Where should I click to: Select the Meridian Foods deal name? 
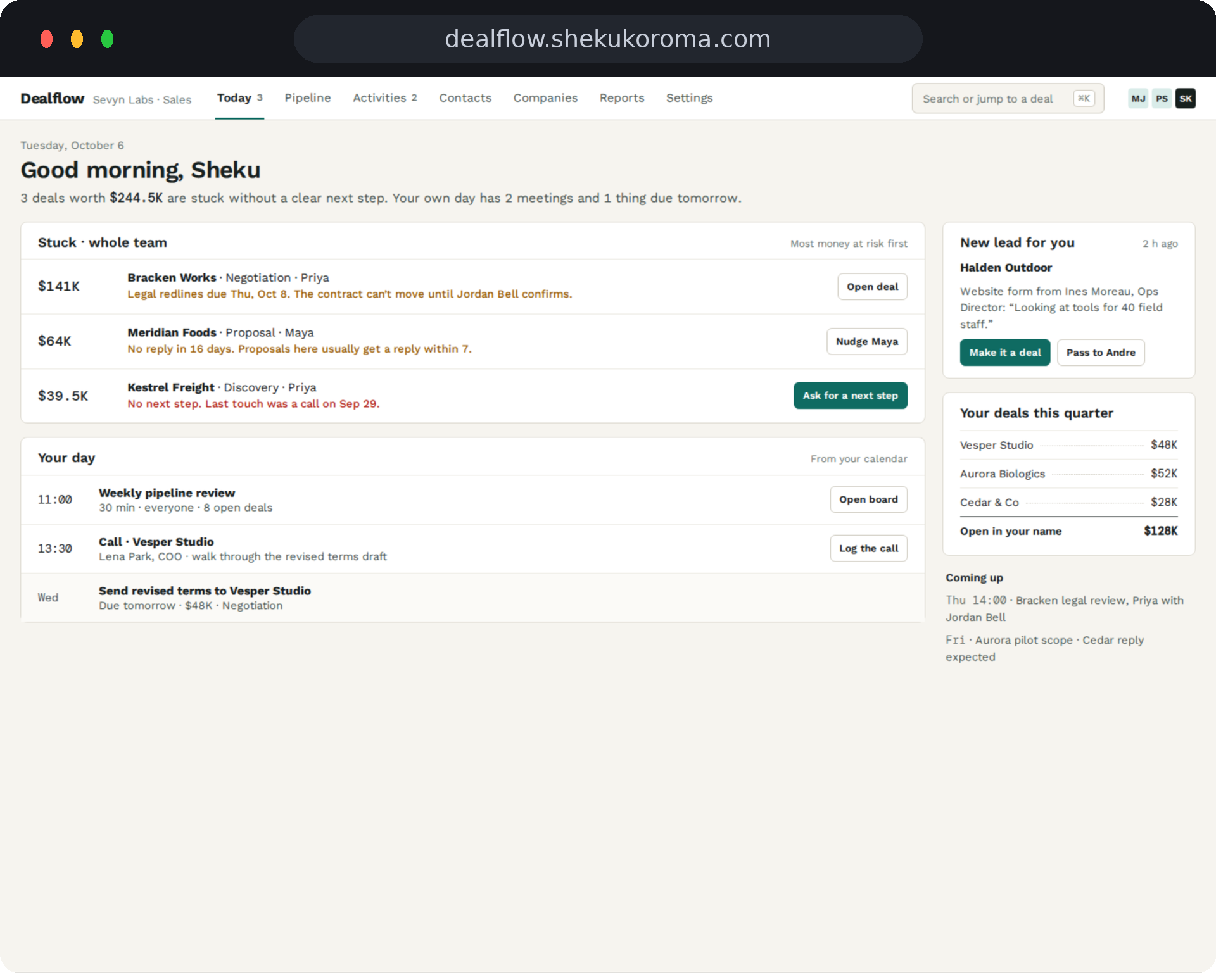172,333
